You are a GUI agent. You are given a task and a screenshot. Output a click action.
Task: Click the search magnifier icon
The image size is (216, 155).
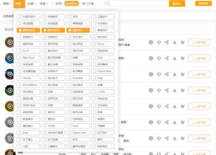coord(108,4)
